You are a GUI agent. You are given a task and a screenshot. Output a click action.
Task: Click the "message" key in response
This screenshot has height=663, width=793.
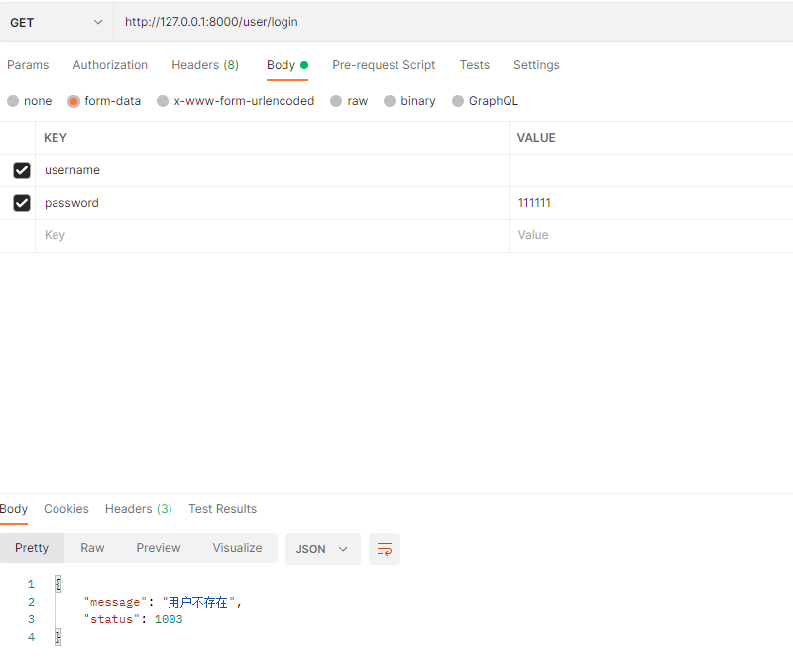point(115,602)
